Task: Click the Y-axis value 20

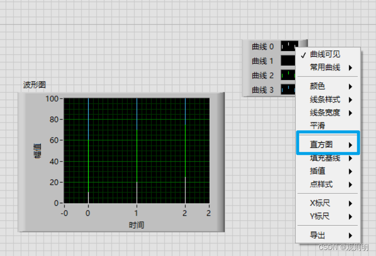Action: tap(54, 183)
